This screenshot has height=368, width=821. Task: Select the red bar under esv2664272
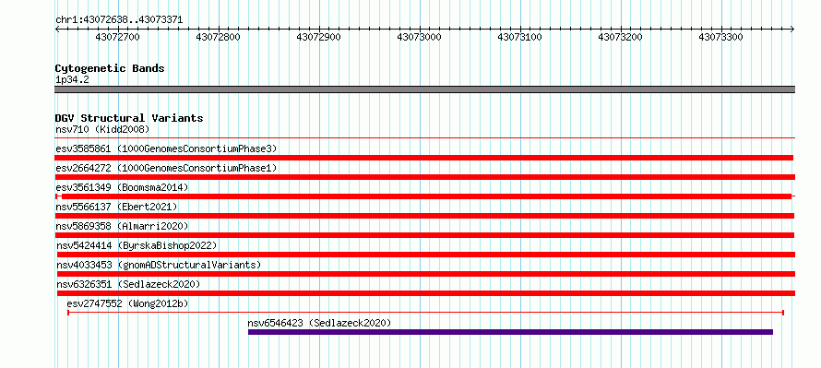[425, 177]
